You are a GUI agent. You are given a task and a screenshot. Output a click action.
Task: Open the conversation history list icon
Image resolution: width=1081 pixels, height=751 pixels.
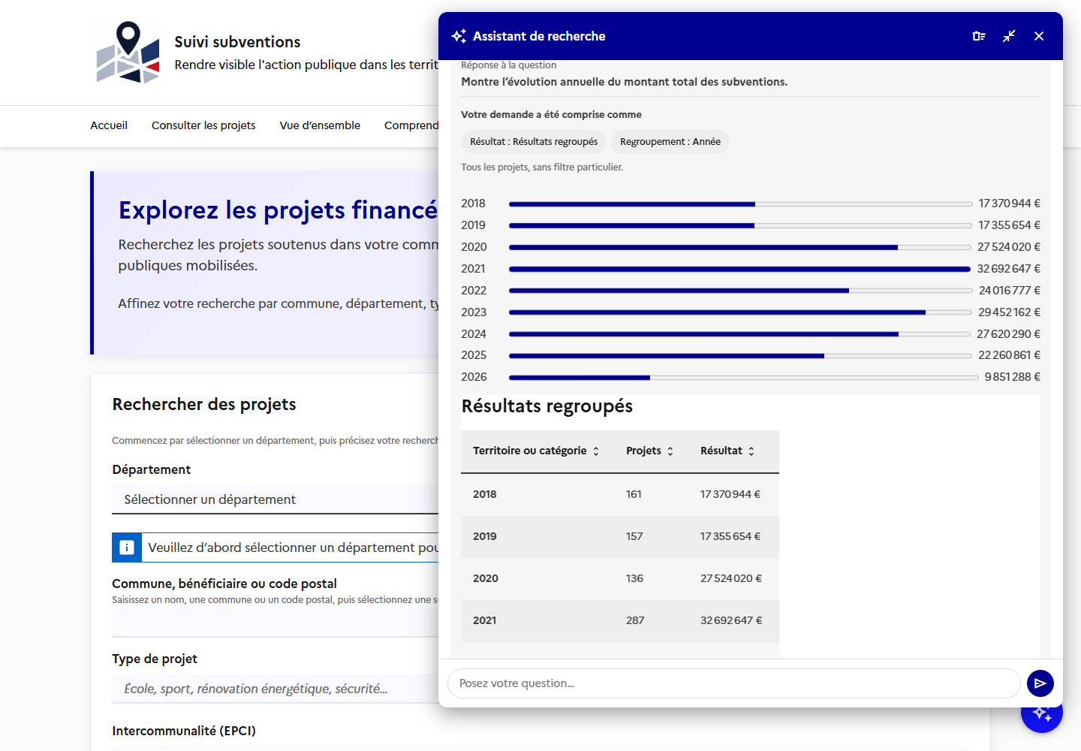pyautogui.click(x=979, y=36)
